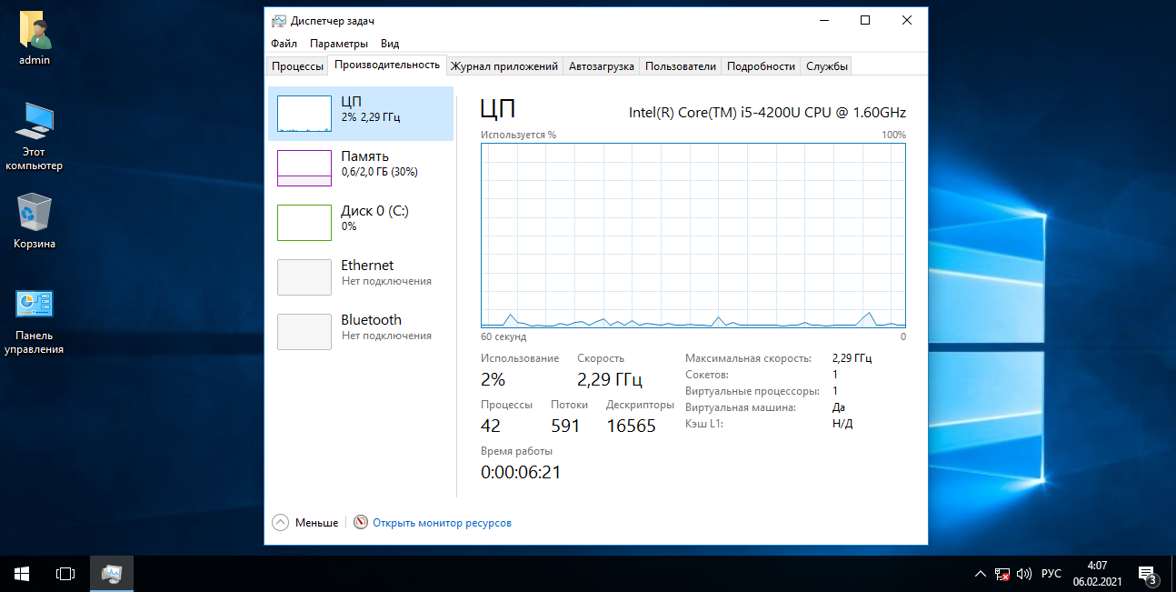This screenshot has width=1176, height=592.
Task: Open the Вид menu
Action: click(390, 43)
